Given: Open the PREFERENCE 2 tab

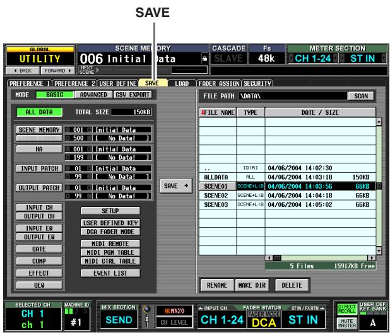Looking at the screenshot, I should pyautogui.click(x=74, y=83).
